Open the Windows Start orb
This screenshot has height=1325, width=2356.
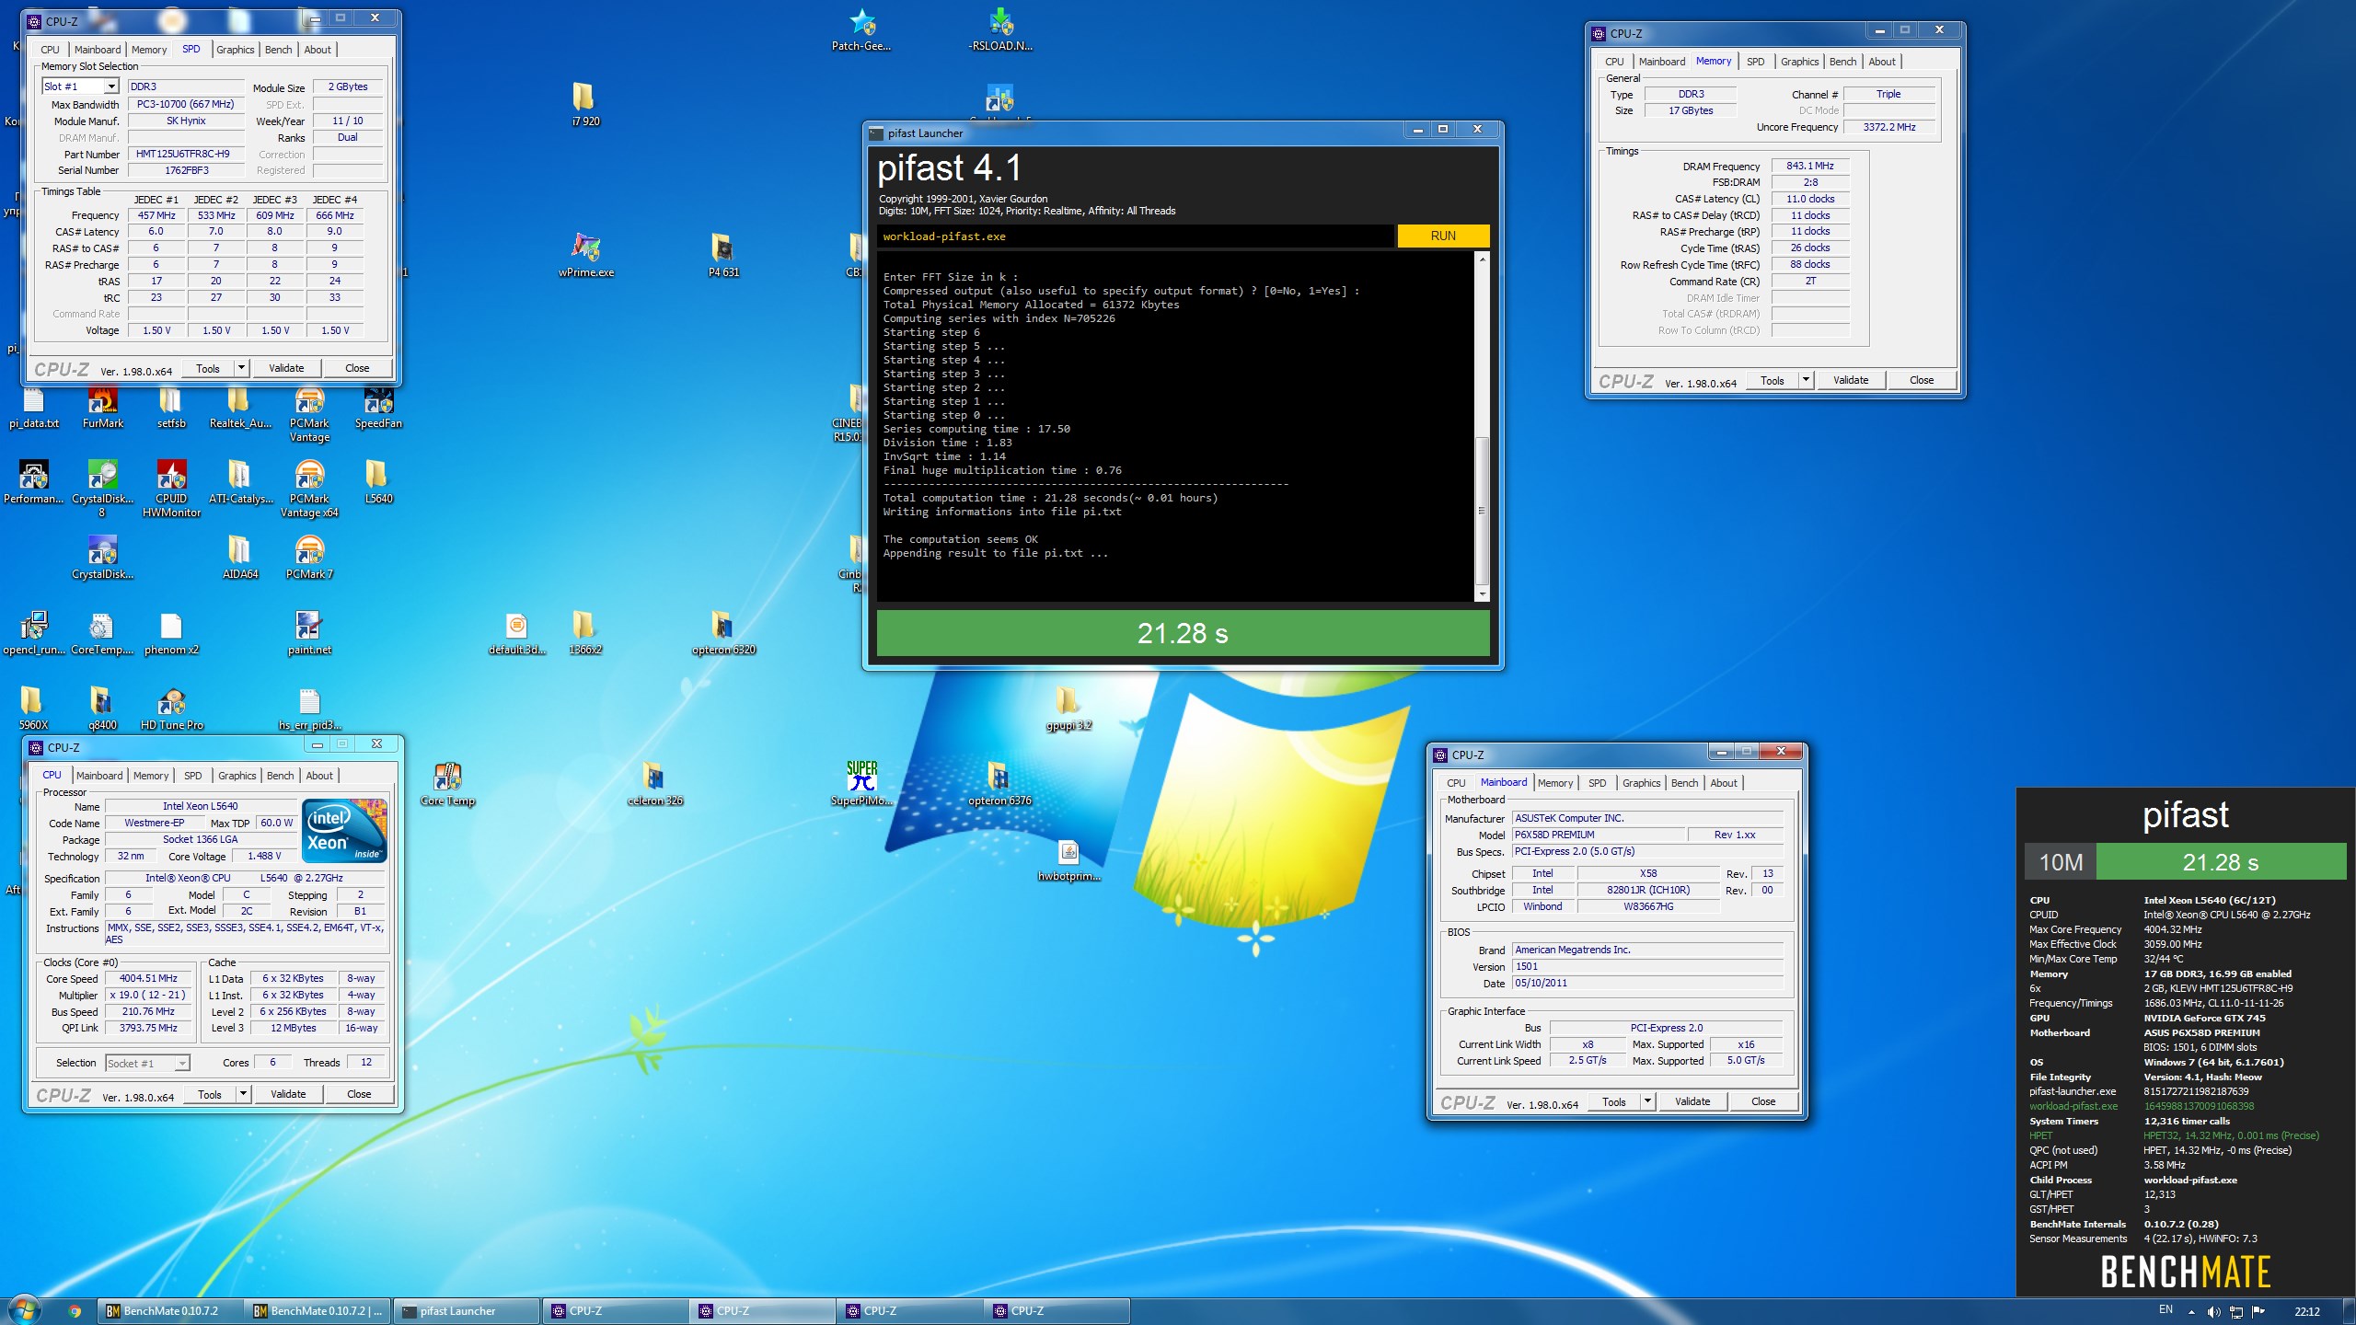coord(24,1310)
